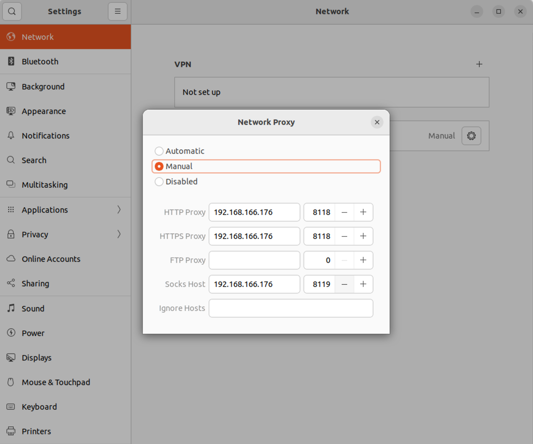Viewport: 533px width, 444px height.
Task: Click the Bluetooth icon in sidebar
Action: point(11,61)
